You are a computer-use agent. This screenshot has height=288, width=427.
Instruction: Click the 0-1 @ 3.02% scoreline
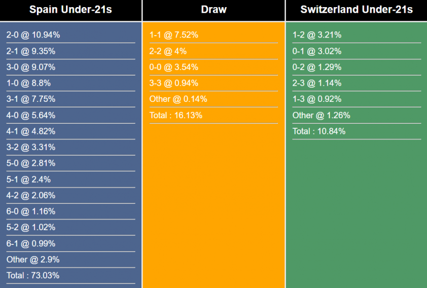(317, 51)
